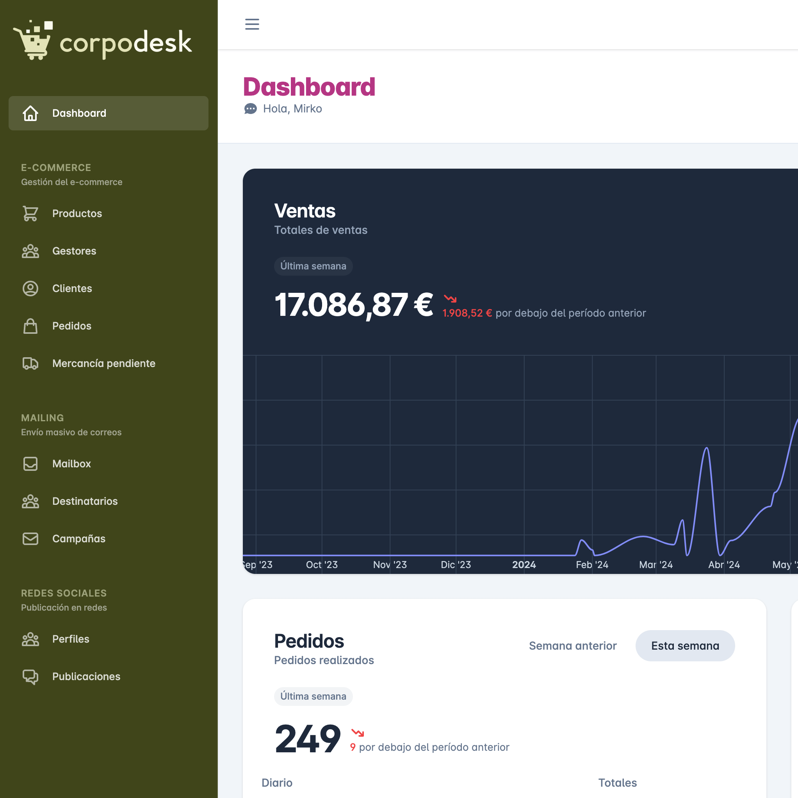
Task: Open Productos via its cart icon
Action: 30,214
